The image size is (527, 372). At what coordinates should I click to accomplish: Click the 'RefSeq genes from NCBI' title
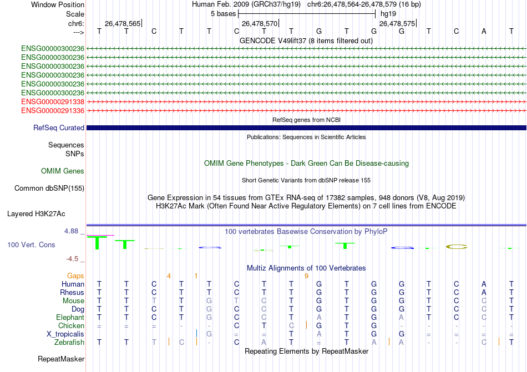(x=306, y=120)
